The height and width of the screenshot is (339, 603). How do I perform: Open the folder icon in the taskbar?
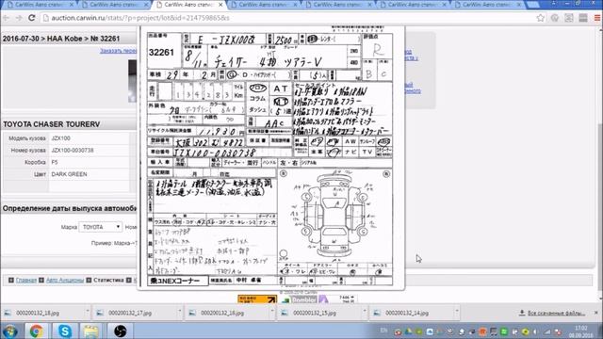point(91,331)
